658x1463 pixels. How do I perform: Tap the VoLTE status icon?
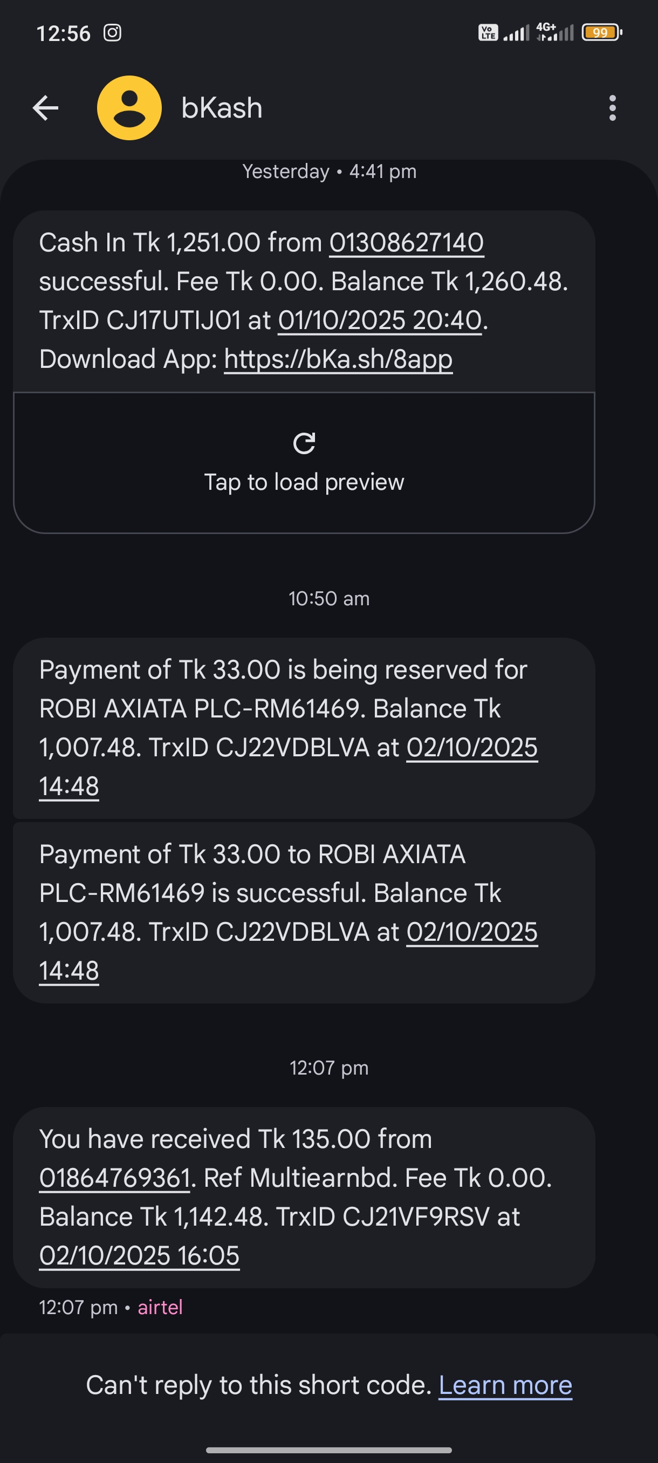point(488,33)
